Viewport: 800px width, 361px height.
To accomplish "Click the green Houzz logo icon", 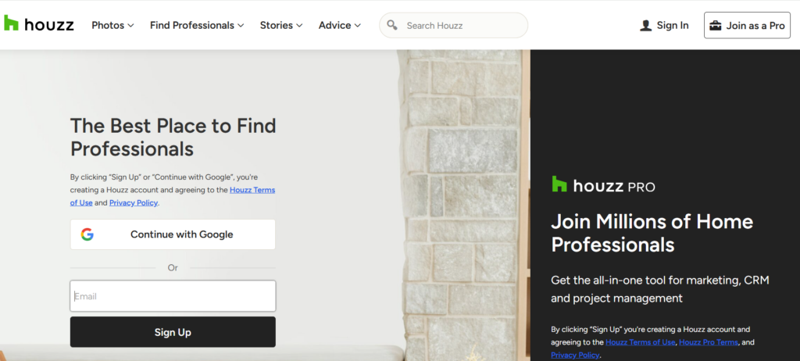I will coord(11,23).
